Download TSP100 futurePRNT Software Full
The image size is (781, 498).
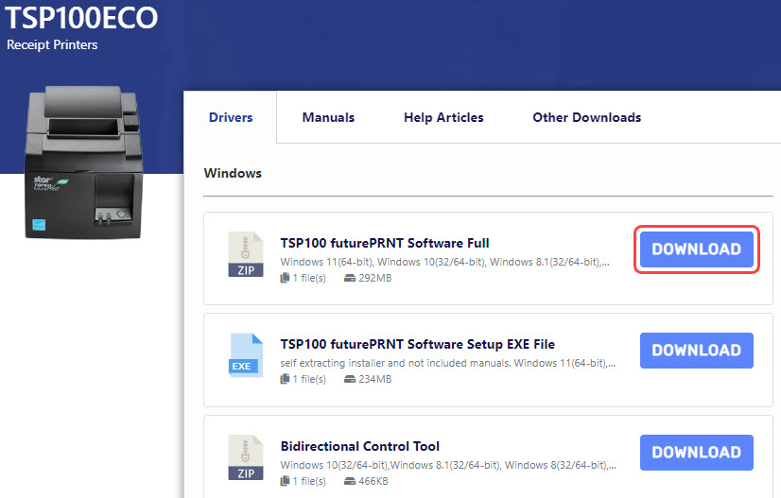point(696,249)
